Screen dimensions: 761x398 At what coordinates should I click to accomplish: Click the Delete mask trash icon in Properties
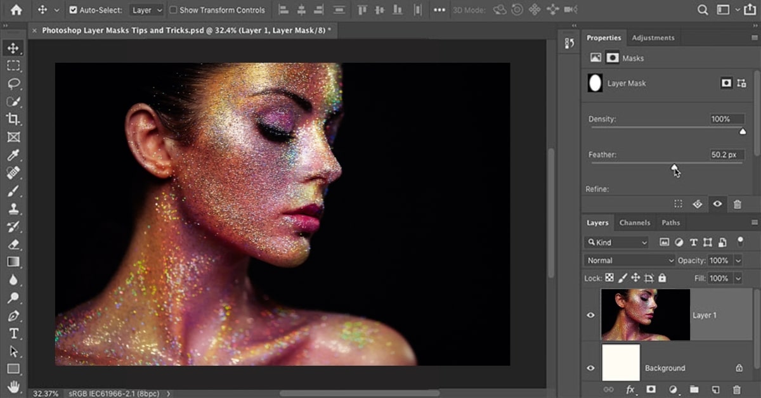pyautogui.click(x=737, y=204)
